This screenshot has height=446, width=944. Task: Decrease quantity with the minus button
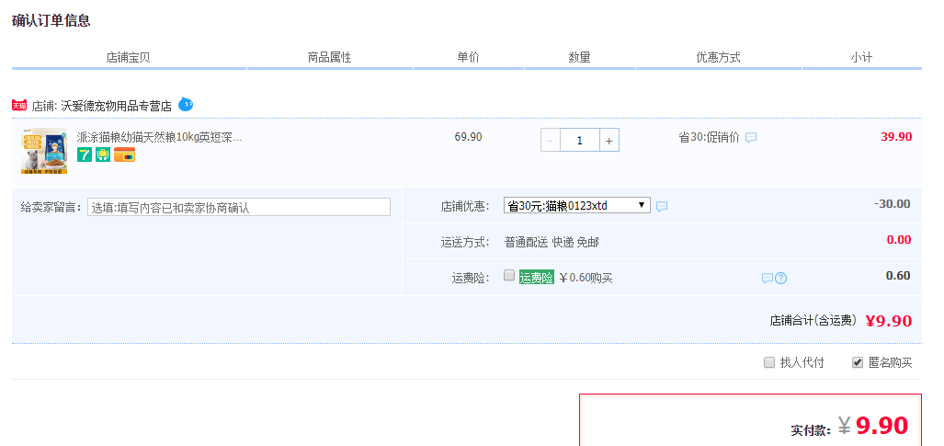(x=551, y=140)
